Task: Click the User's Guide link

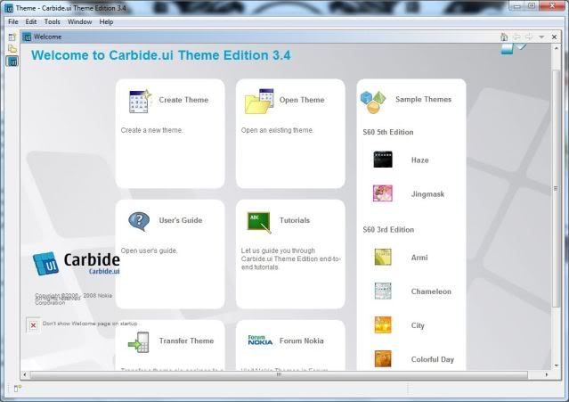Action: click(x=181, y=220)
